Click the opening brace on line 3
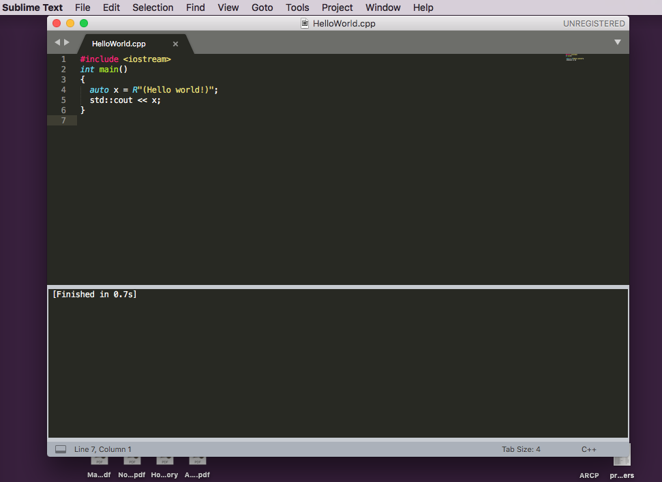Image resolution: width=662 pixels, height=482 pixels. [x=82, y=79]
